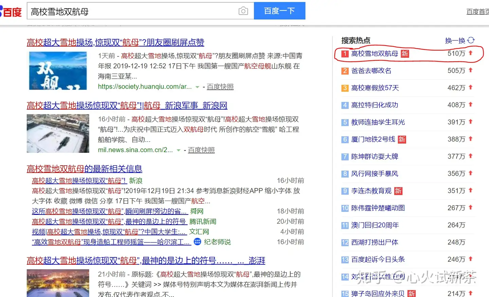
Task: Open hot search 高校雪地双航母
Action: tap(375, 54)
